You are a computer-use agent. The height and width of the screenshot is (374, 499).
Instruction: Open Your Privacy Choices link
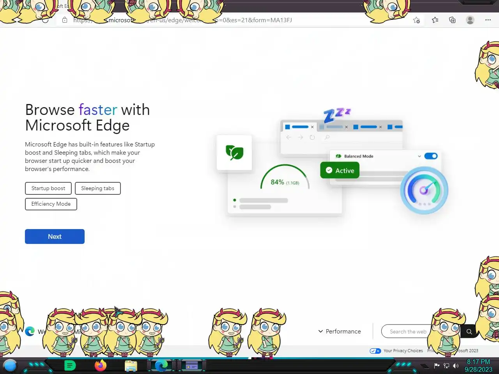point(403,351)
